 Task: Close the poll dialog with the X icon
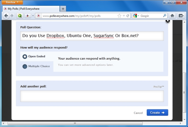(168, 21)
